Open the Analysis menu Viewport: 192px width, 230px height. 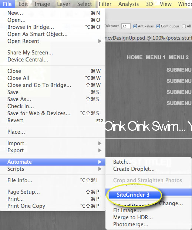tap(128, 4)
